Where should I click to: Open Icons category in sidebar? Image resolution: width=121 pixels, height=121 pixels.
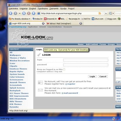tap(12, 64)
